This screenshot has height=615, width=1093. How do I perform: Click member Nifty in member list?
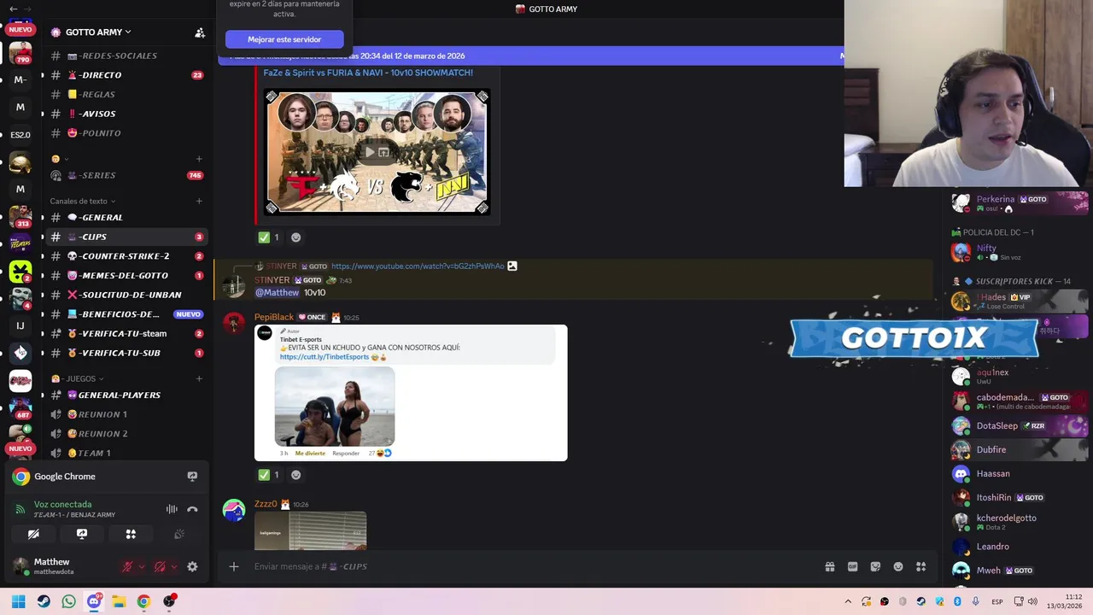(x=1020, y=252)
